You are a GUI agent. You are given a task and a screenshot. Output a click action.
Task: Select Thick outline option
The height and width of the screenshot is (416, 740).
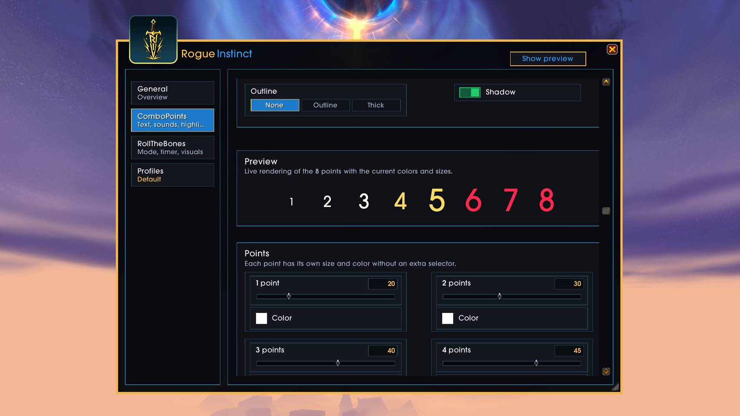376,105
